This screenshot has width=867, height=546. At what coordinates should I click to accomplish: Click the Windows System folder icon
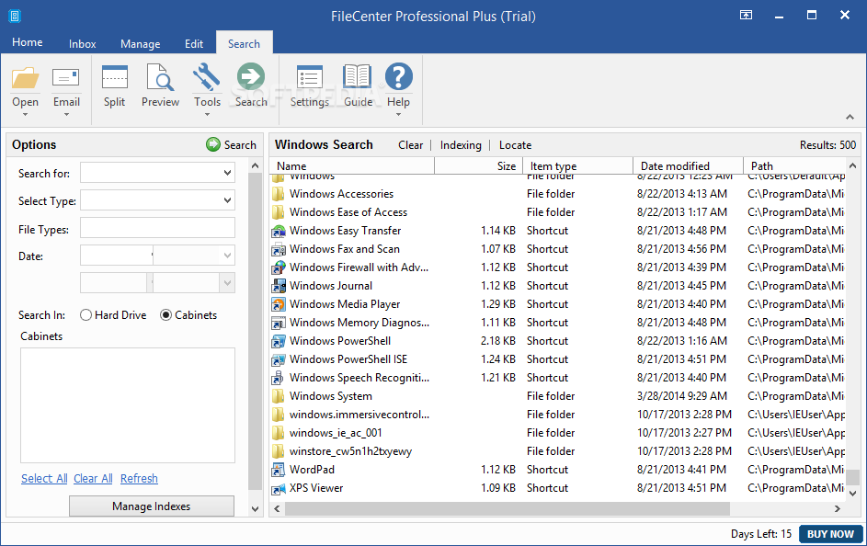tap(279, 396)
